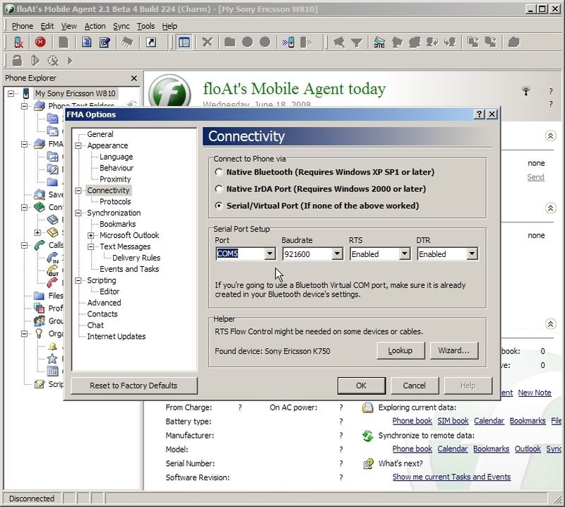Click the FMA Options title bar help question mark
This screenshot has width=565, height=507.
click(479, 114)
